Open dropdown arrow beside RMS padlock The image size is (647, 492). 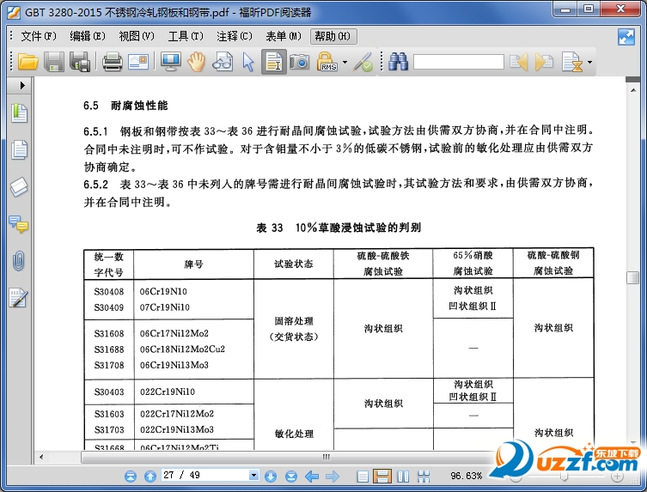point(345,63)
